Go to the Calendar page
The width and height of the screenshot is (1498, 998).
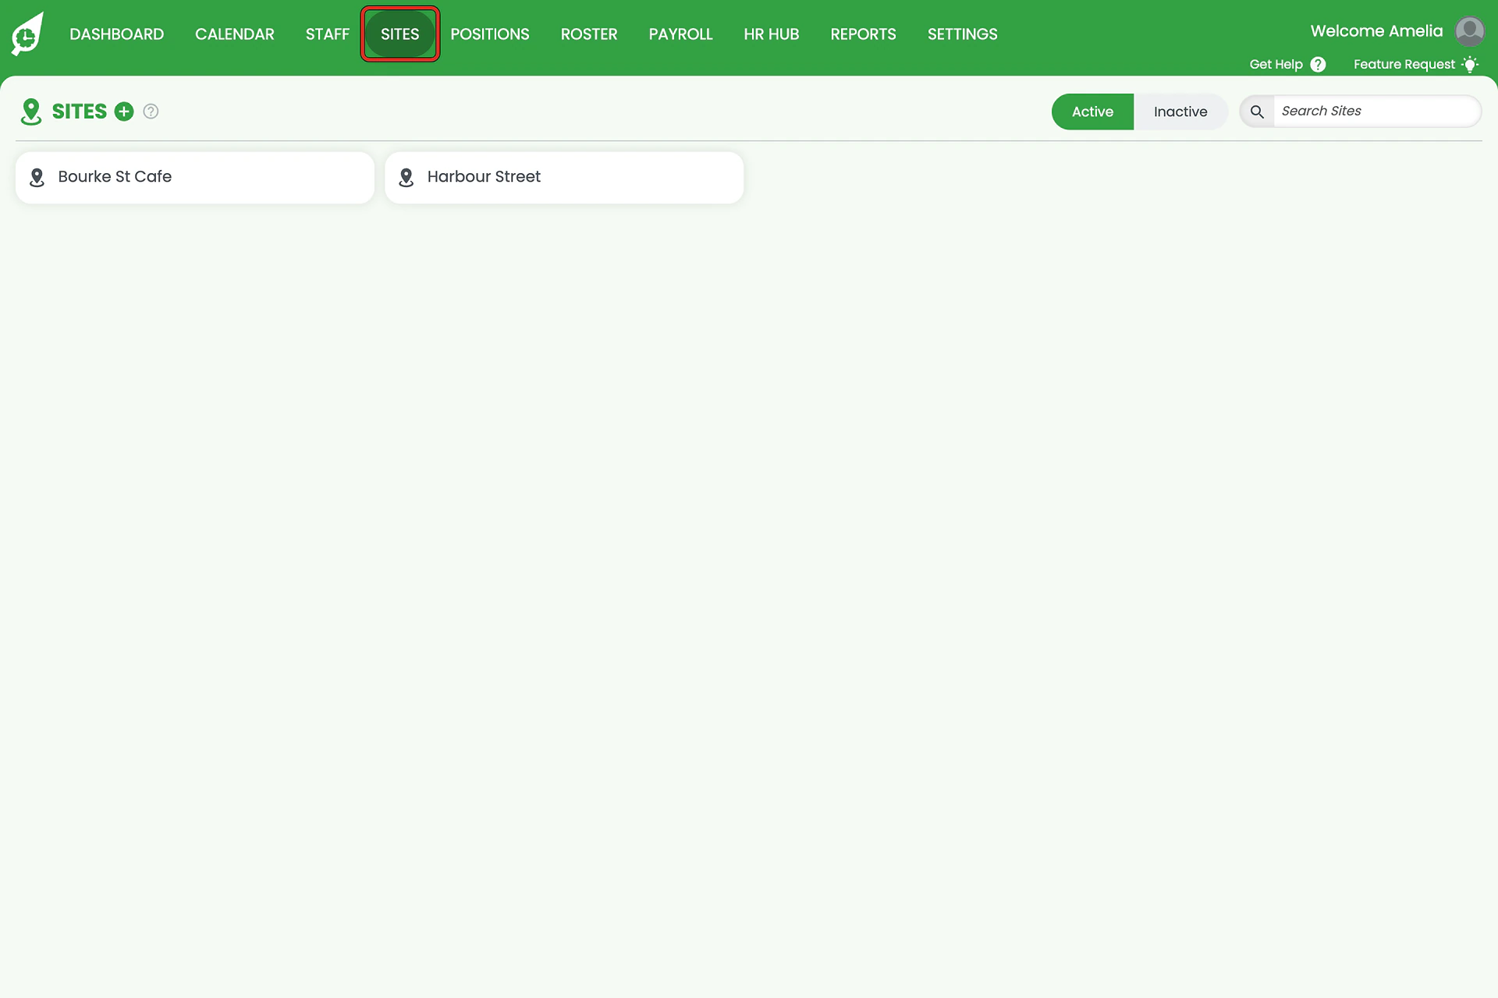(x=235, y=34)
